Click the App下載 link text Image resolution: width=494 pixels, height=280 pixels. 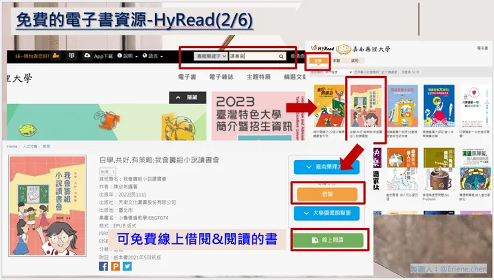point(103,56)
